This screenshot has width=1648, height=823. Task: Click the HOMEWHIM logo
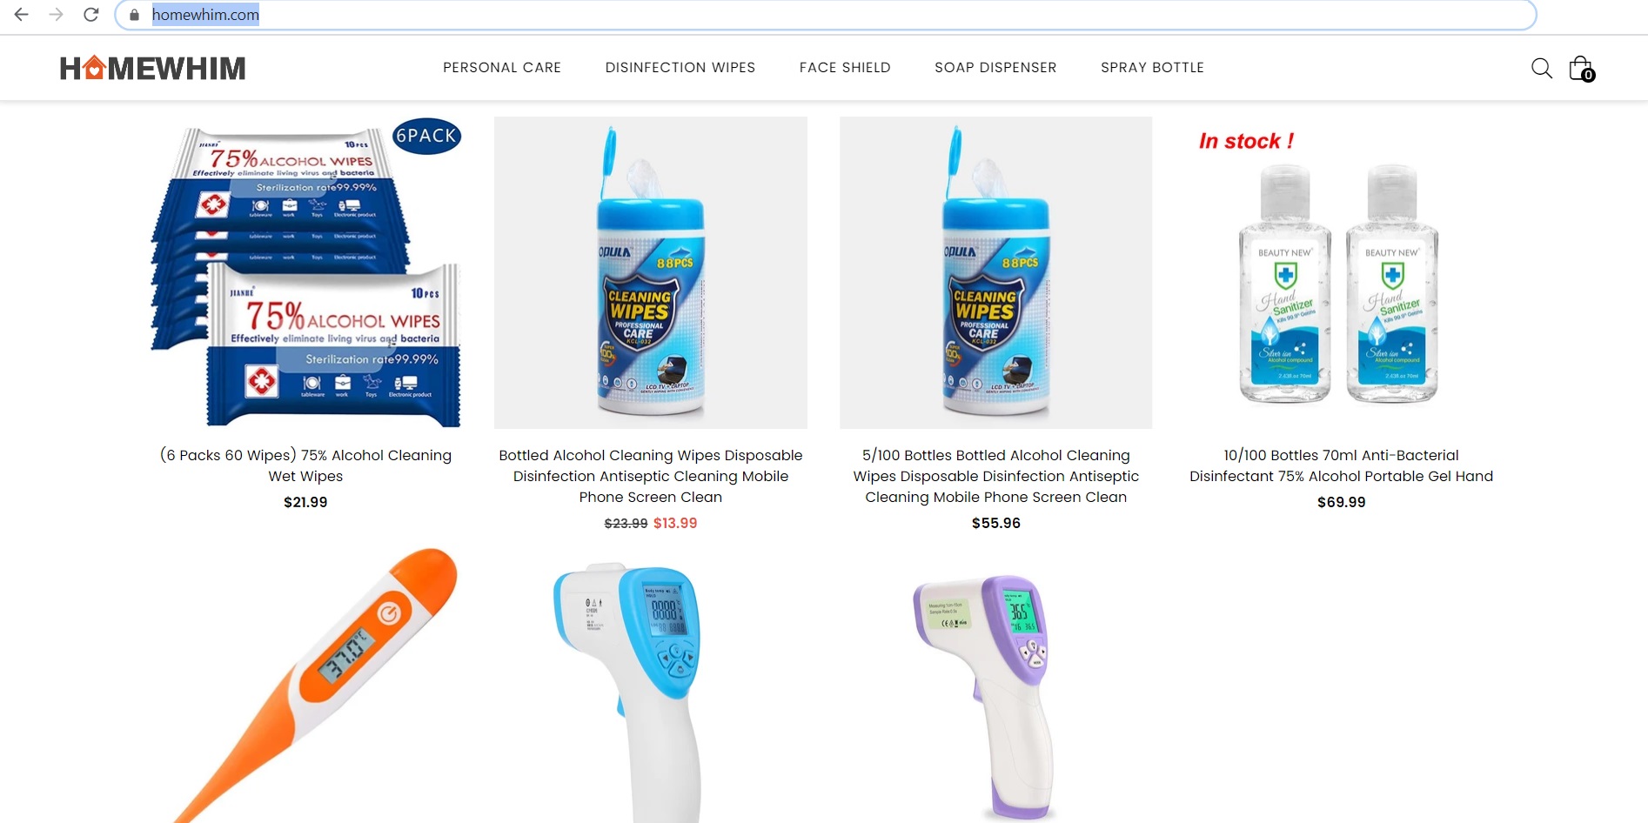(x=153, y=68)
